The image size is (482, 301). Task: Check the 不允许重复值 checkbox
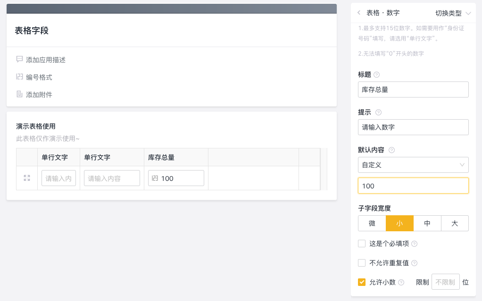point(362,263)
